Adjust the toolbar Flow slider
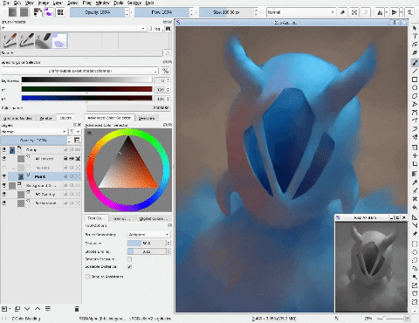Image resolution: width=419 pixels, height=323 pixels. [x=161, y=12]
